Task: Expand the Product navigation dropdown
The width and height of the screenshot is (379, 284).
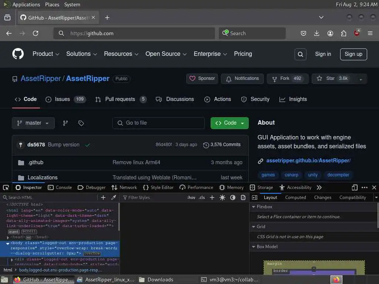Action: pos(46,54)
